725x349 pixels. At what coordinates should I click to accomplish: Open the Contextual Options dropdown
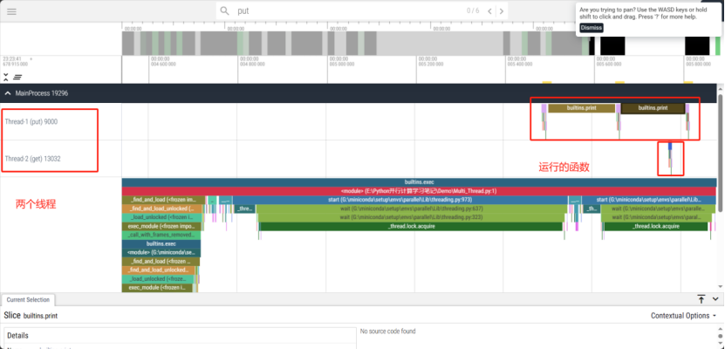tap(686, 315)
